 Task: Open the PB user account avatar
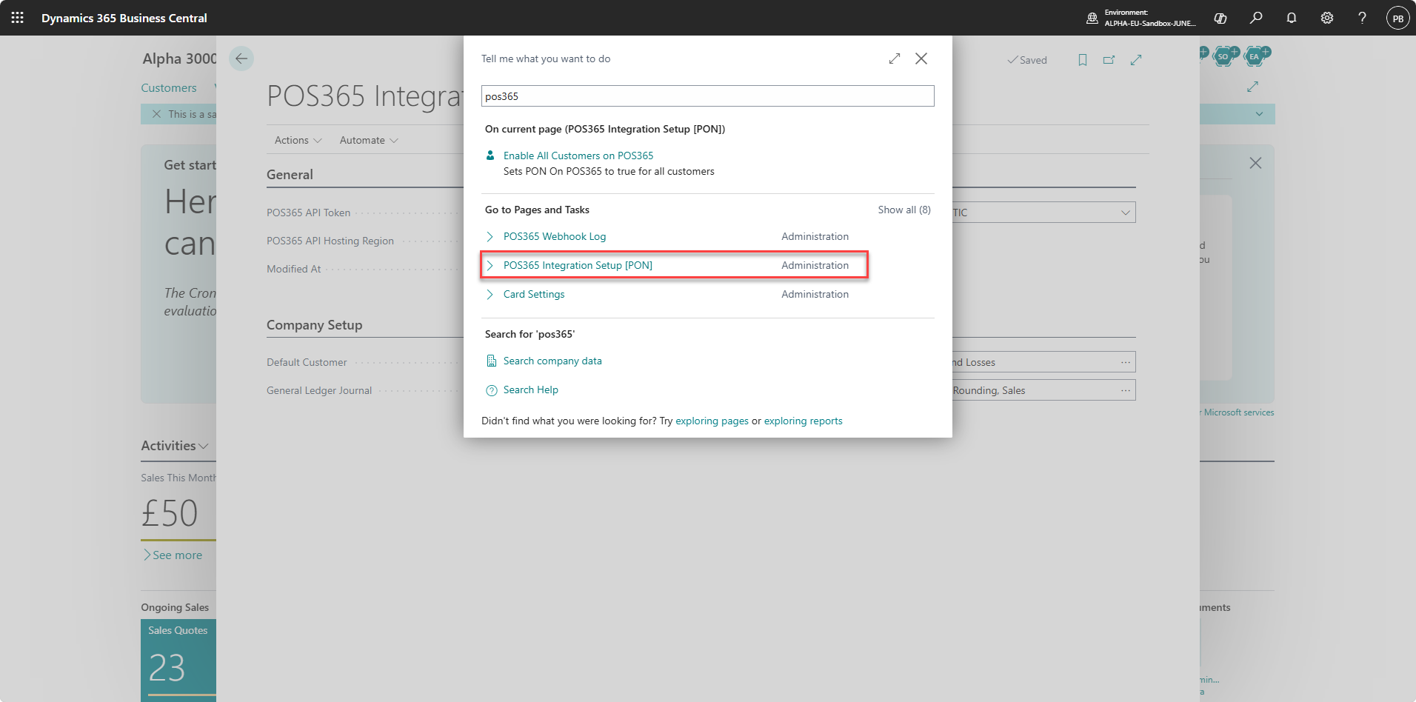[x=1398, y=19]
